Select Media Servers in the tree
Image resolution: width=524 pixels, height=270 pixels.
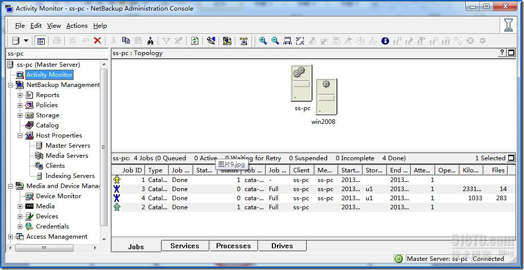click(x=67, y=155)
